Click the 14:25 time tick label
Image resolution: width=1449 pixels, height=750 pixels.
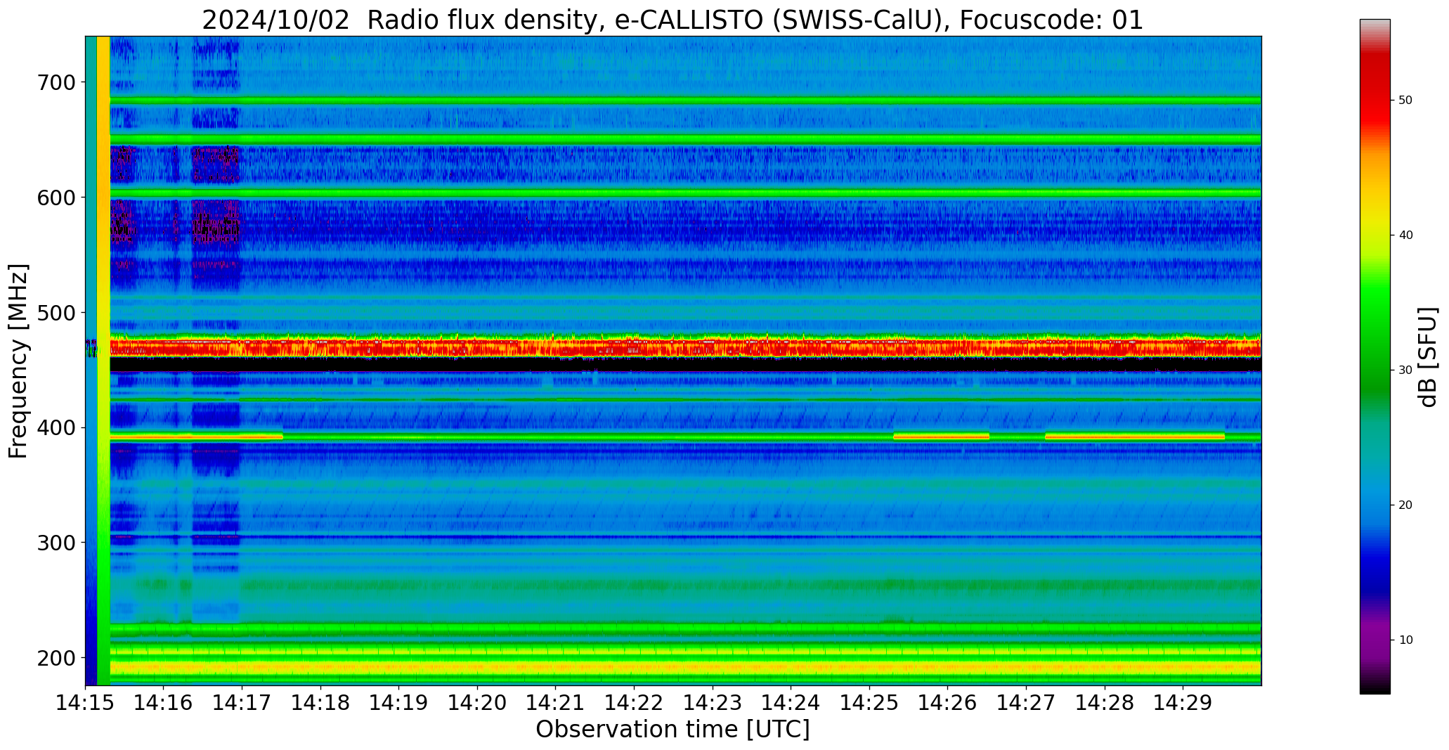(x=869, y=703)
